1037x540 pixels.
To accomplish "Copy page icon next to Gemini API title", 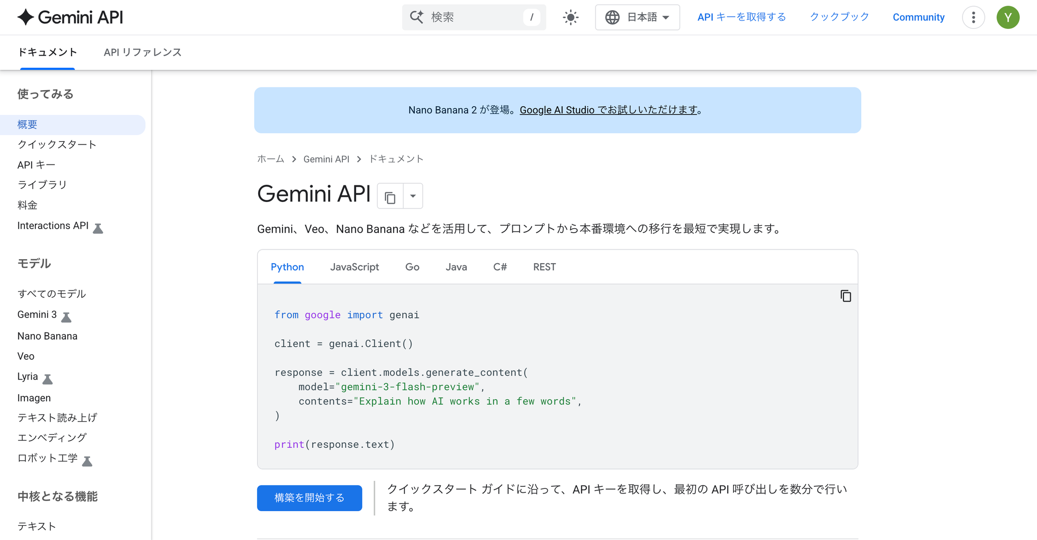I will (x=390, y=197).
